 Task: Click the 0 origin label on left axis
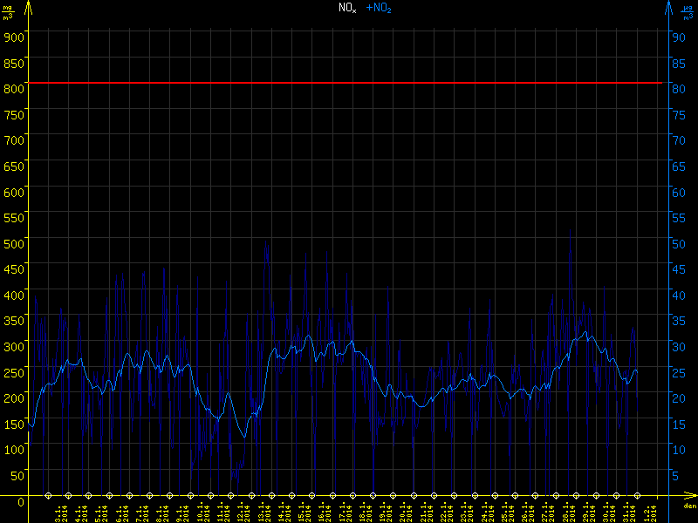pos(21,501)
